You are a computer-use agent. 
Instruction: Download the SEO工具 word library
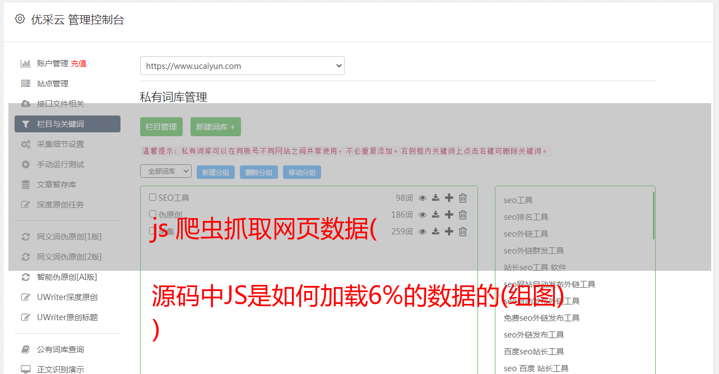(x=435, y=198)
